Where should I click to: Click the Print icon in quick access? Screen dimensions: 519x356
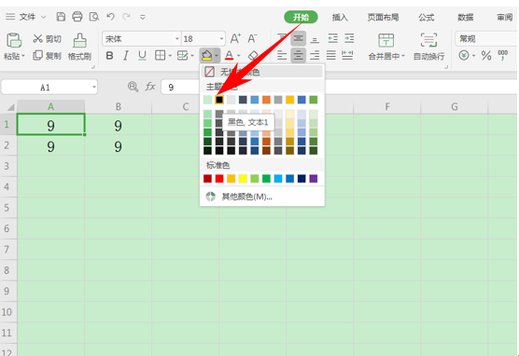point(77,17)
